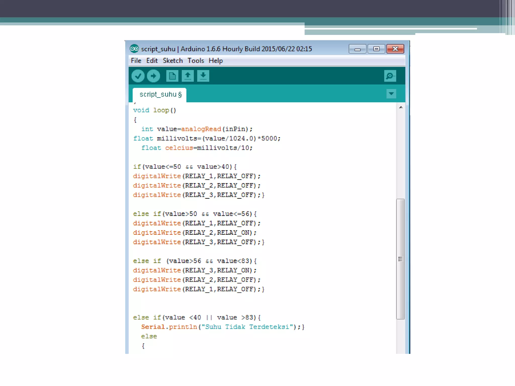Open the Sketch menu
Image resolution: width=515 pixels, height=386 pixels.
click(x=173, y=61)
